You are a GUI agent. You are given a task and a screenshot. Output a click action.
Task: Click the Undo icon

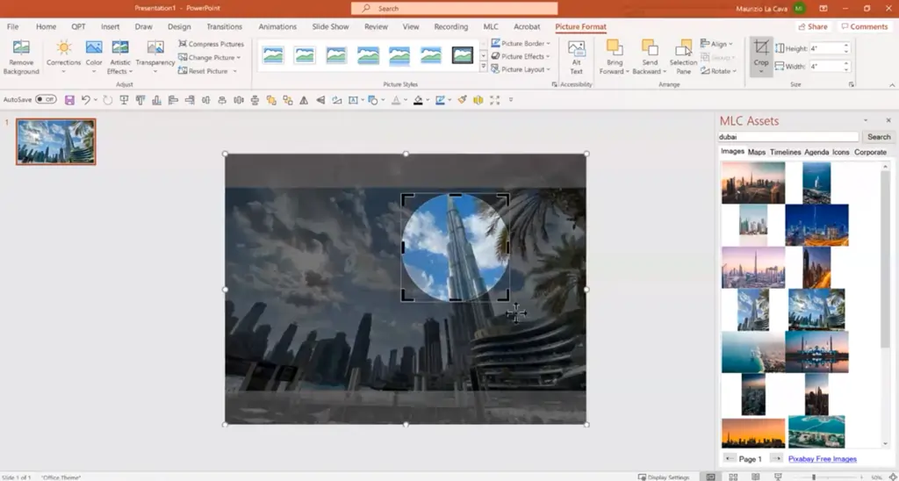pos(85,100)
